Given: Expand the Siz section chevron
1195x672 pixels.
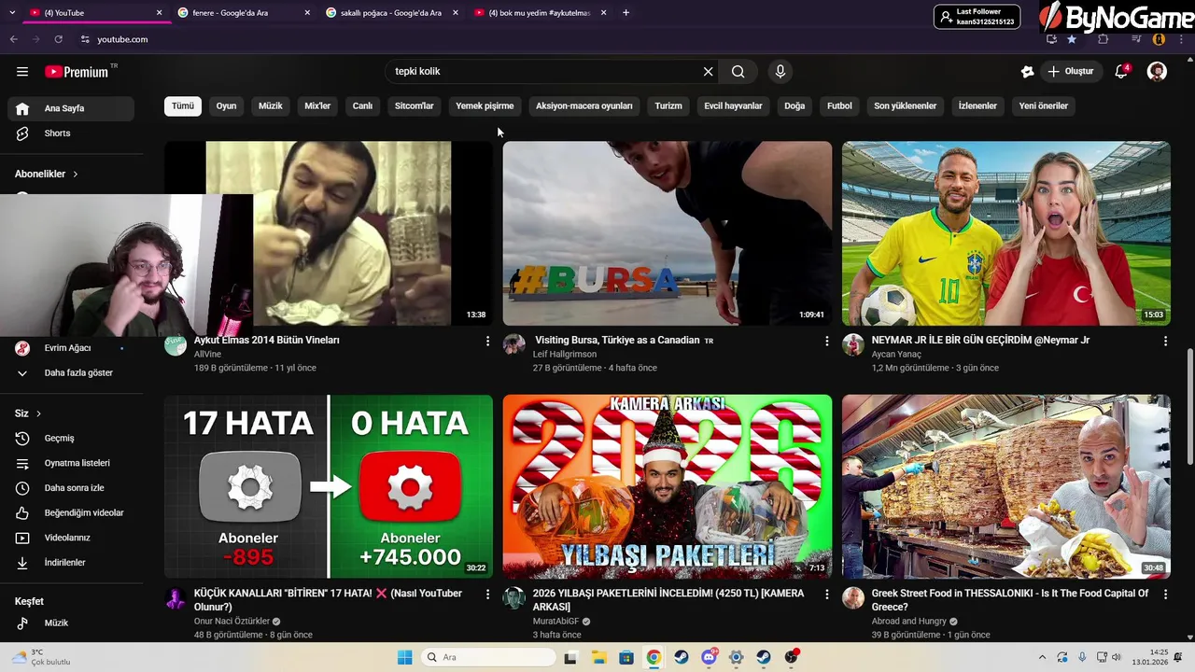Looking at the screenshot, I should click(38, 413).
